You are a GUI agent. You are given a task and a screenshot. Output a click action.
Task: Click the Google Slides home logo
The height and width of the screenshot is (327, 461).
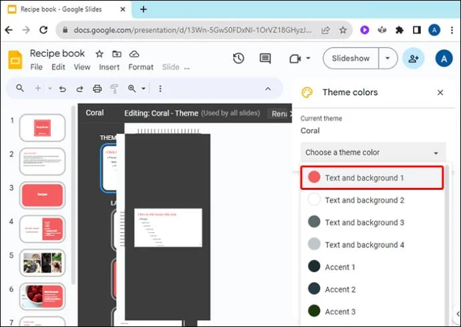[15, 60]
